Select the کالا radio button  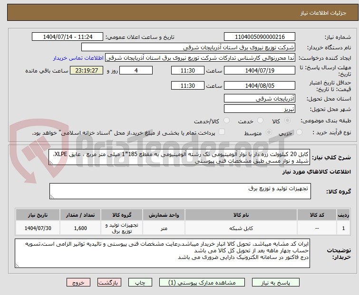(287, 120)
